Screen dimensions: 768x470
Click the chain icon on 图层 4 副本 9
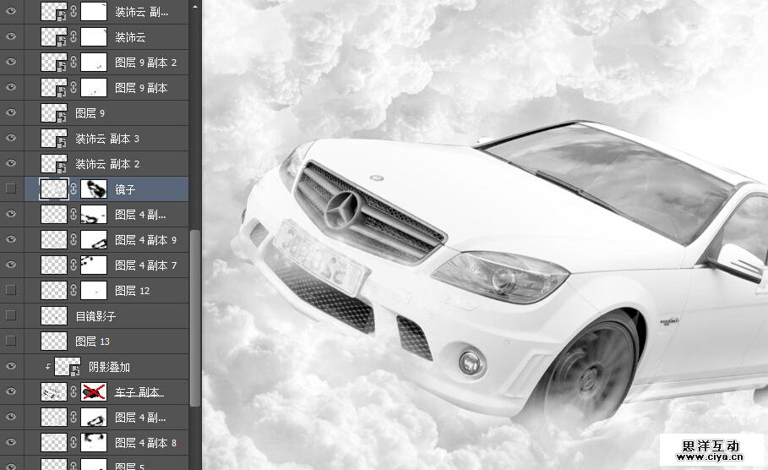pyautogui.click(x=74, y=240)
